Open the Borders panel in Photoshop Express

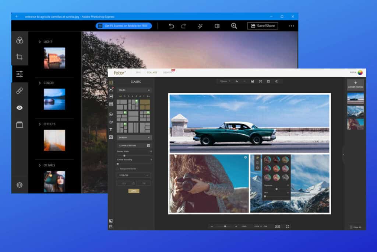(19, 125)
